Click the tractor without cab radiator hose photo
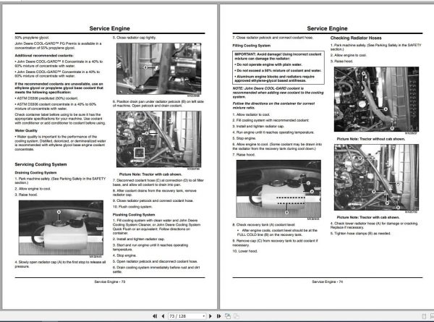The width and height of the screenshot is (434, 322). pos(376,99)
